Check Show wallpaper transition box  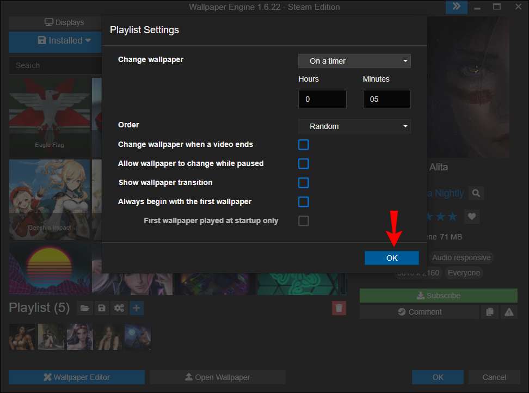click(x=304, y=183)
